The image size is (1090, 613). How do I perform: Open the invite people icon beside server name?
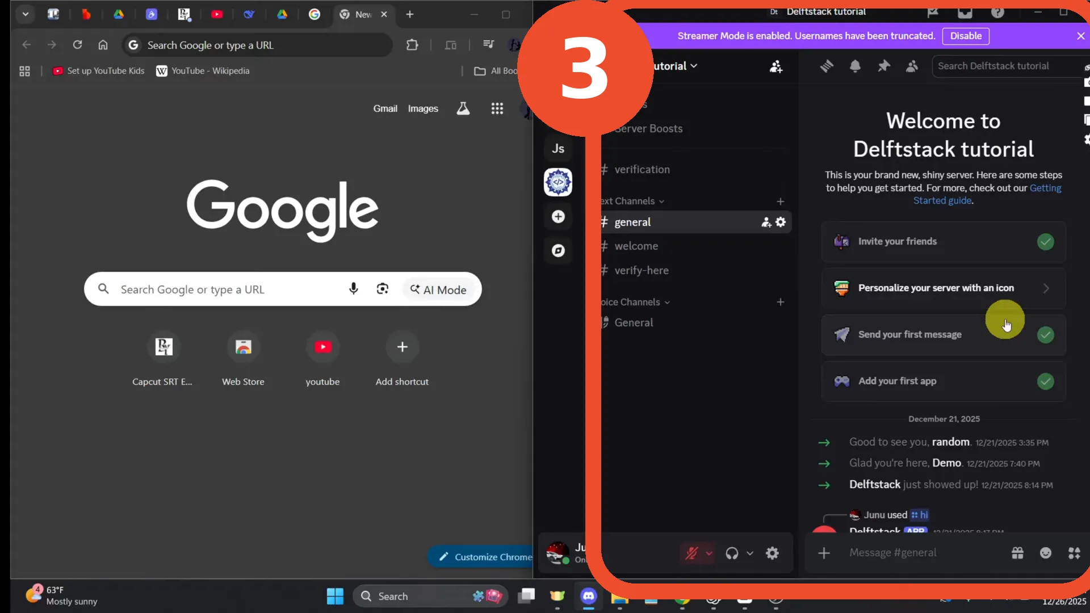[x=776, y=66]
